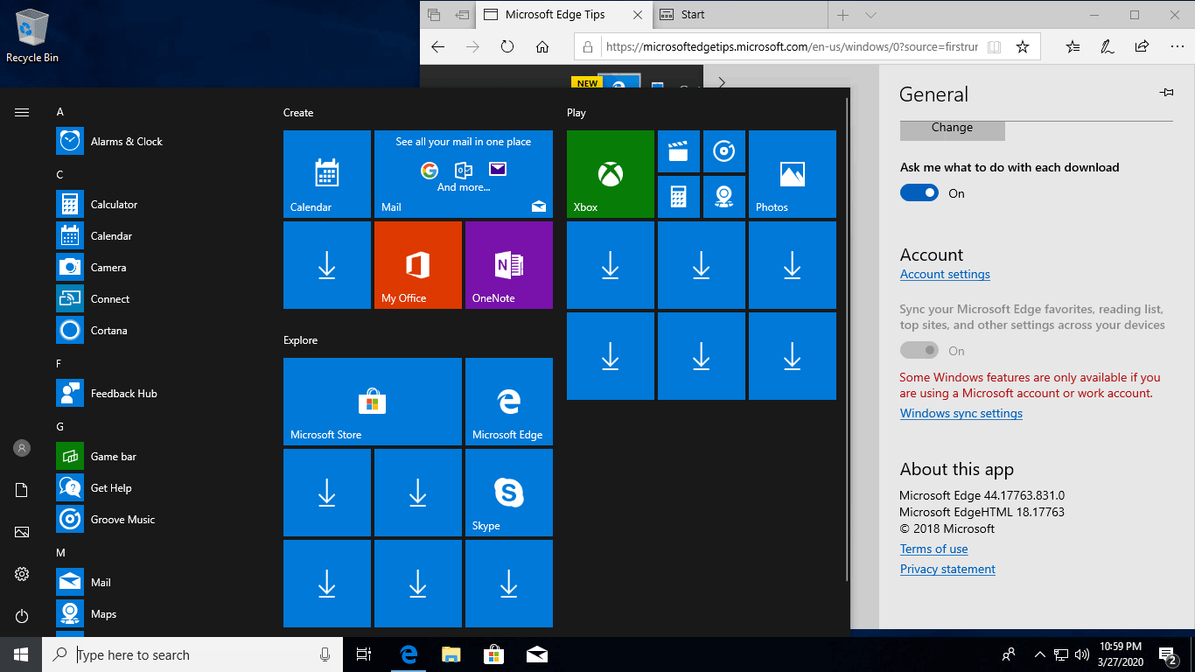
Task: Open the small Calculator tile
Action: click(679, 197)
